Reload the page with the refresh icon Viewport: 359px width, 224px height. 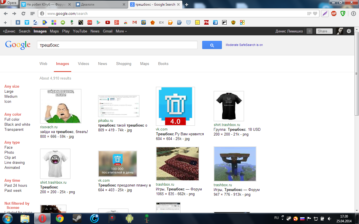[x=23, y=13]
